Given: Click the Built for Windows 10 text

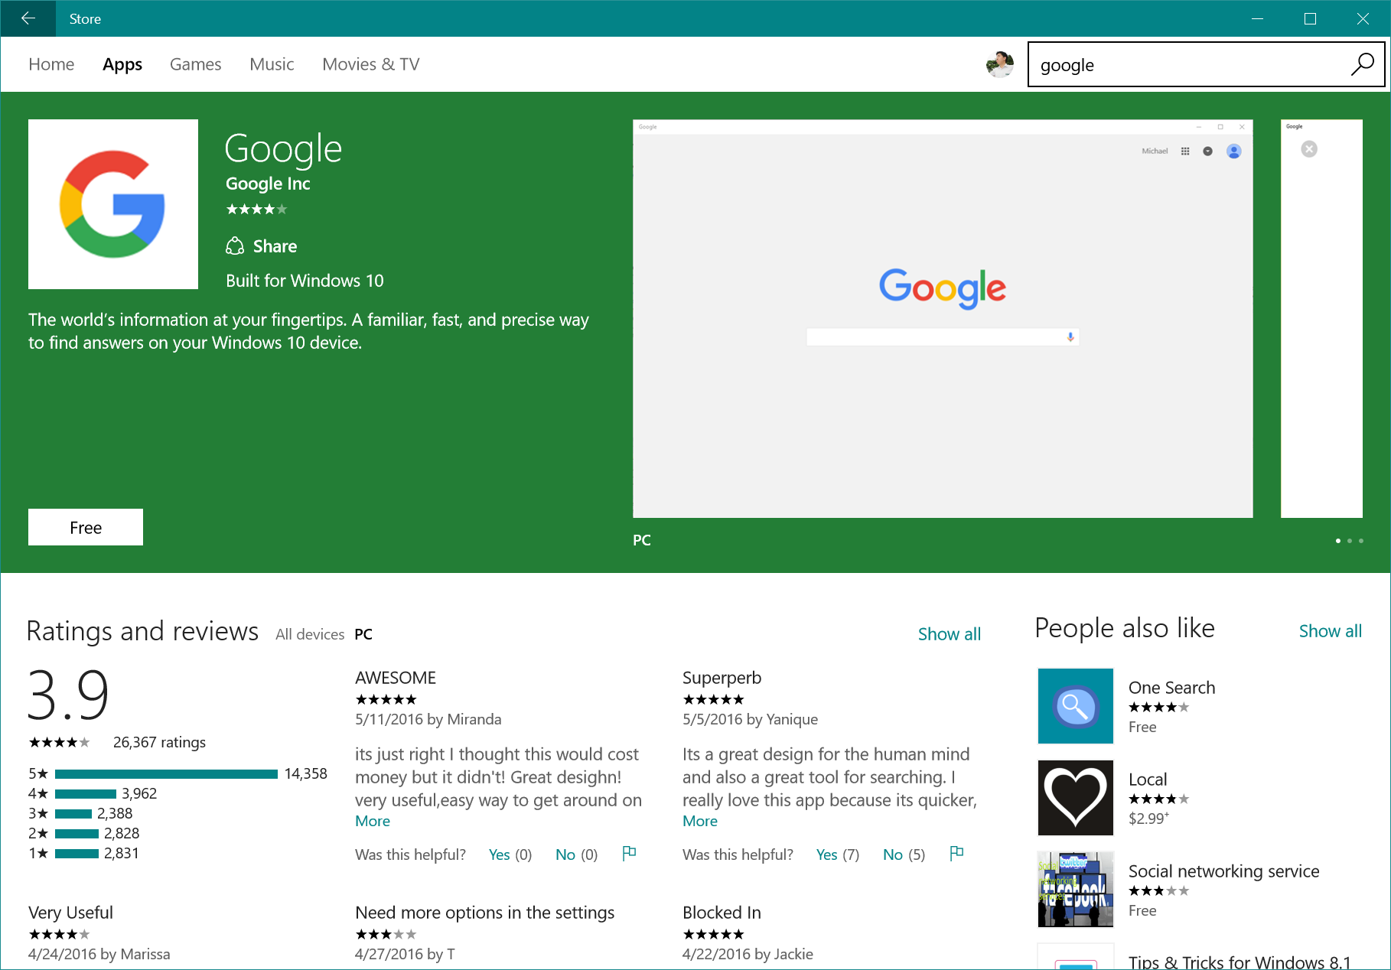Looking at the screenshot, I should point(305,281).
